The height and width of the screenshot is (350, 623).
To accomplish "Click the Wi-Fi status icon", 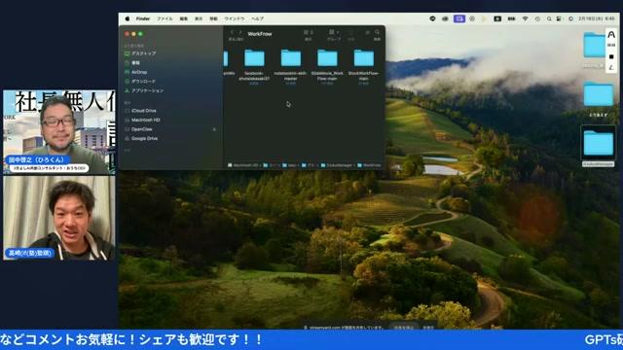I will 525,18.
